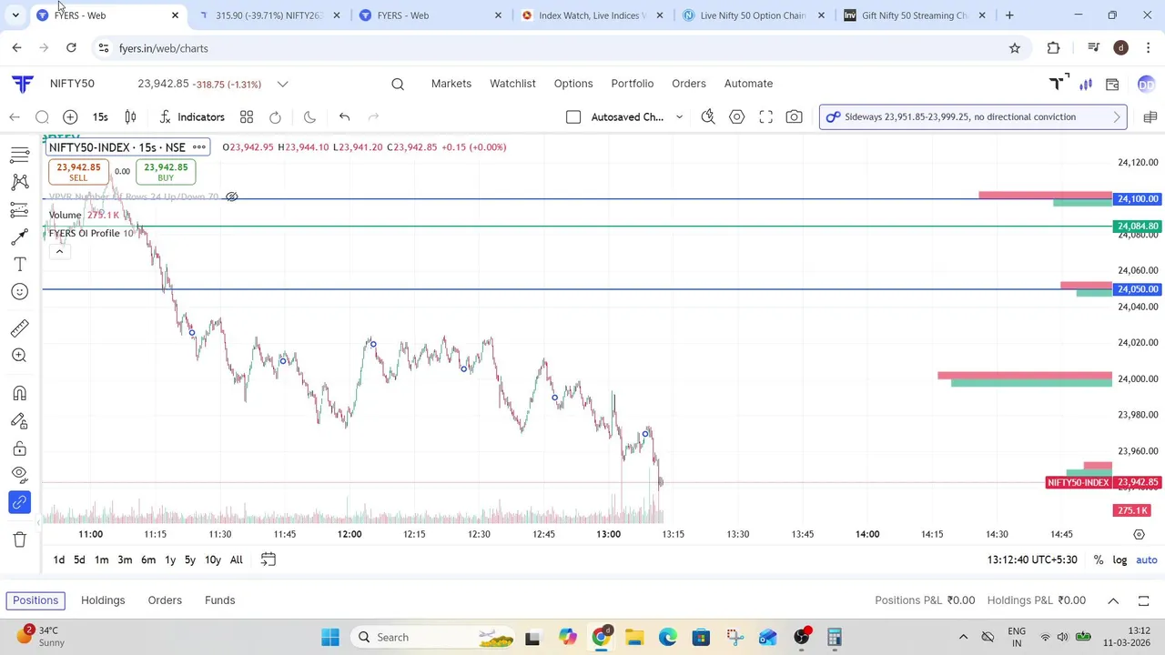The height and width of the screenshot is (655, 1165).
Task: Open the right-side panel icon
Action: pyautogui.click(x=1150, y=116)
